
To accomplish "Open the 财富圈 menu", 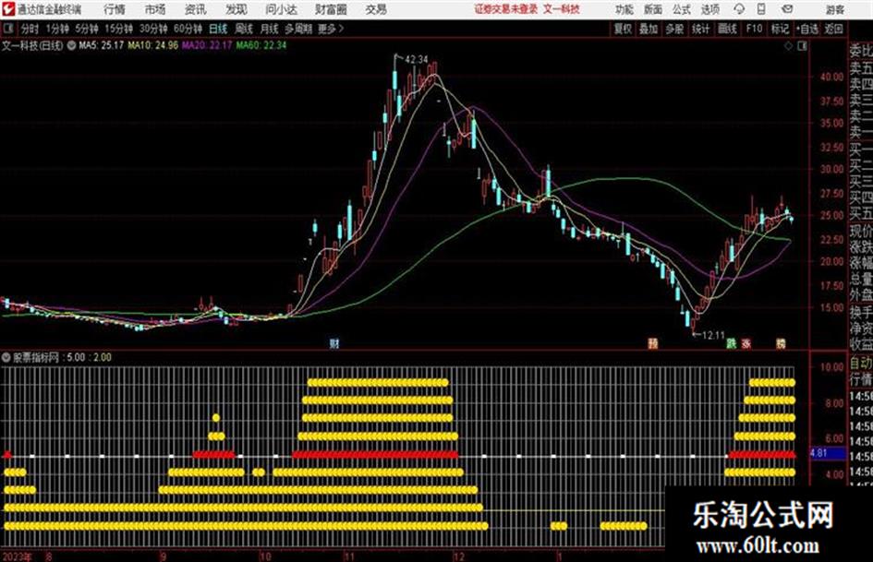I will pyautogui.click(x=331, y=9).
